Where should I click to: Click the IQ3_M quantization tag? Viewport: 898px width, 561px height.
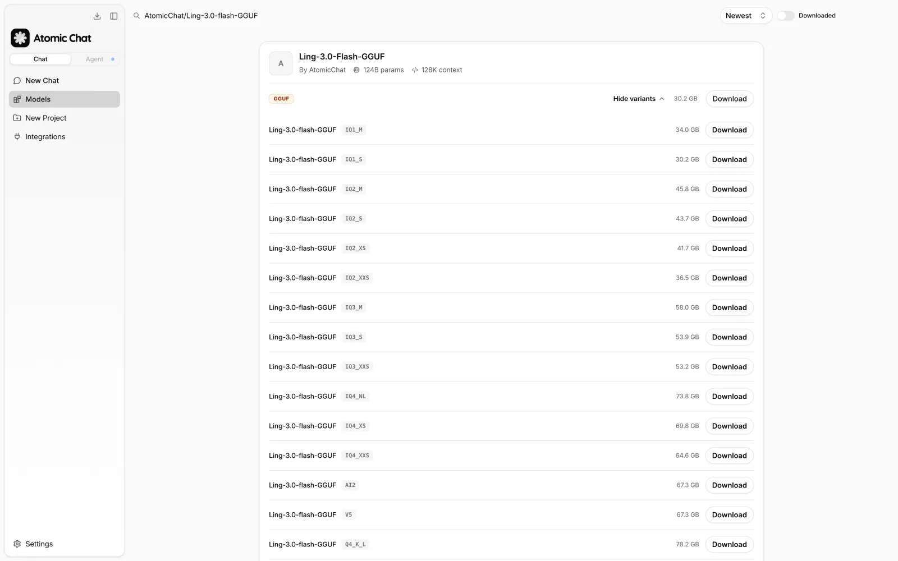tap(354, 307)
